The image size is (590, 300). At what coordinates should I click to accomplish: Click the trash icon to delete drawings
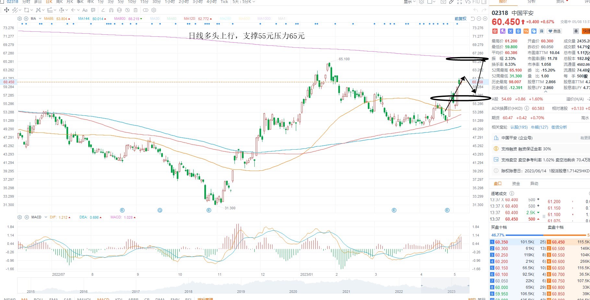136,10
